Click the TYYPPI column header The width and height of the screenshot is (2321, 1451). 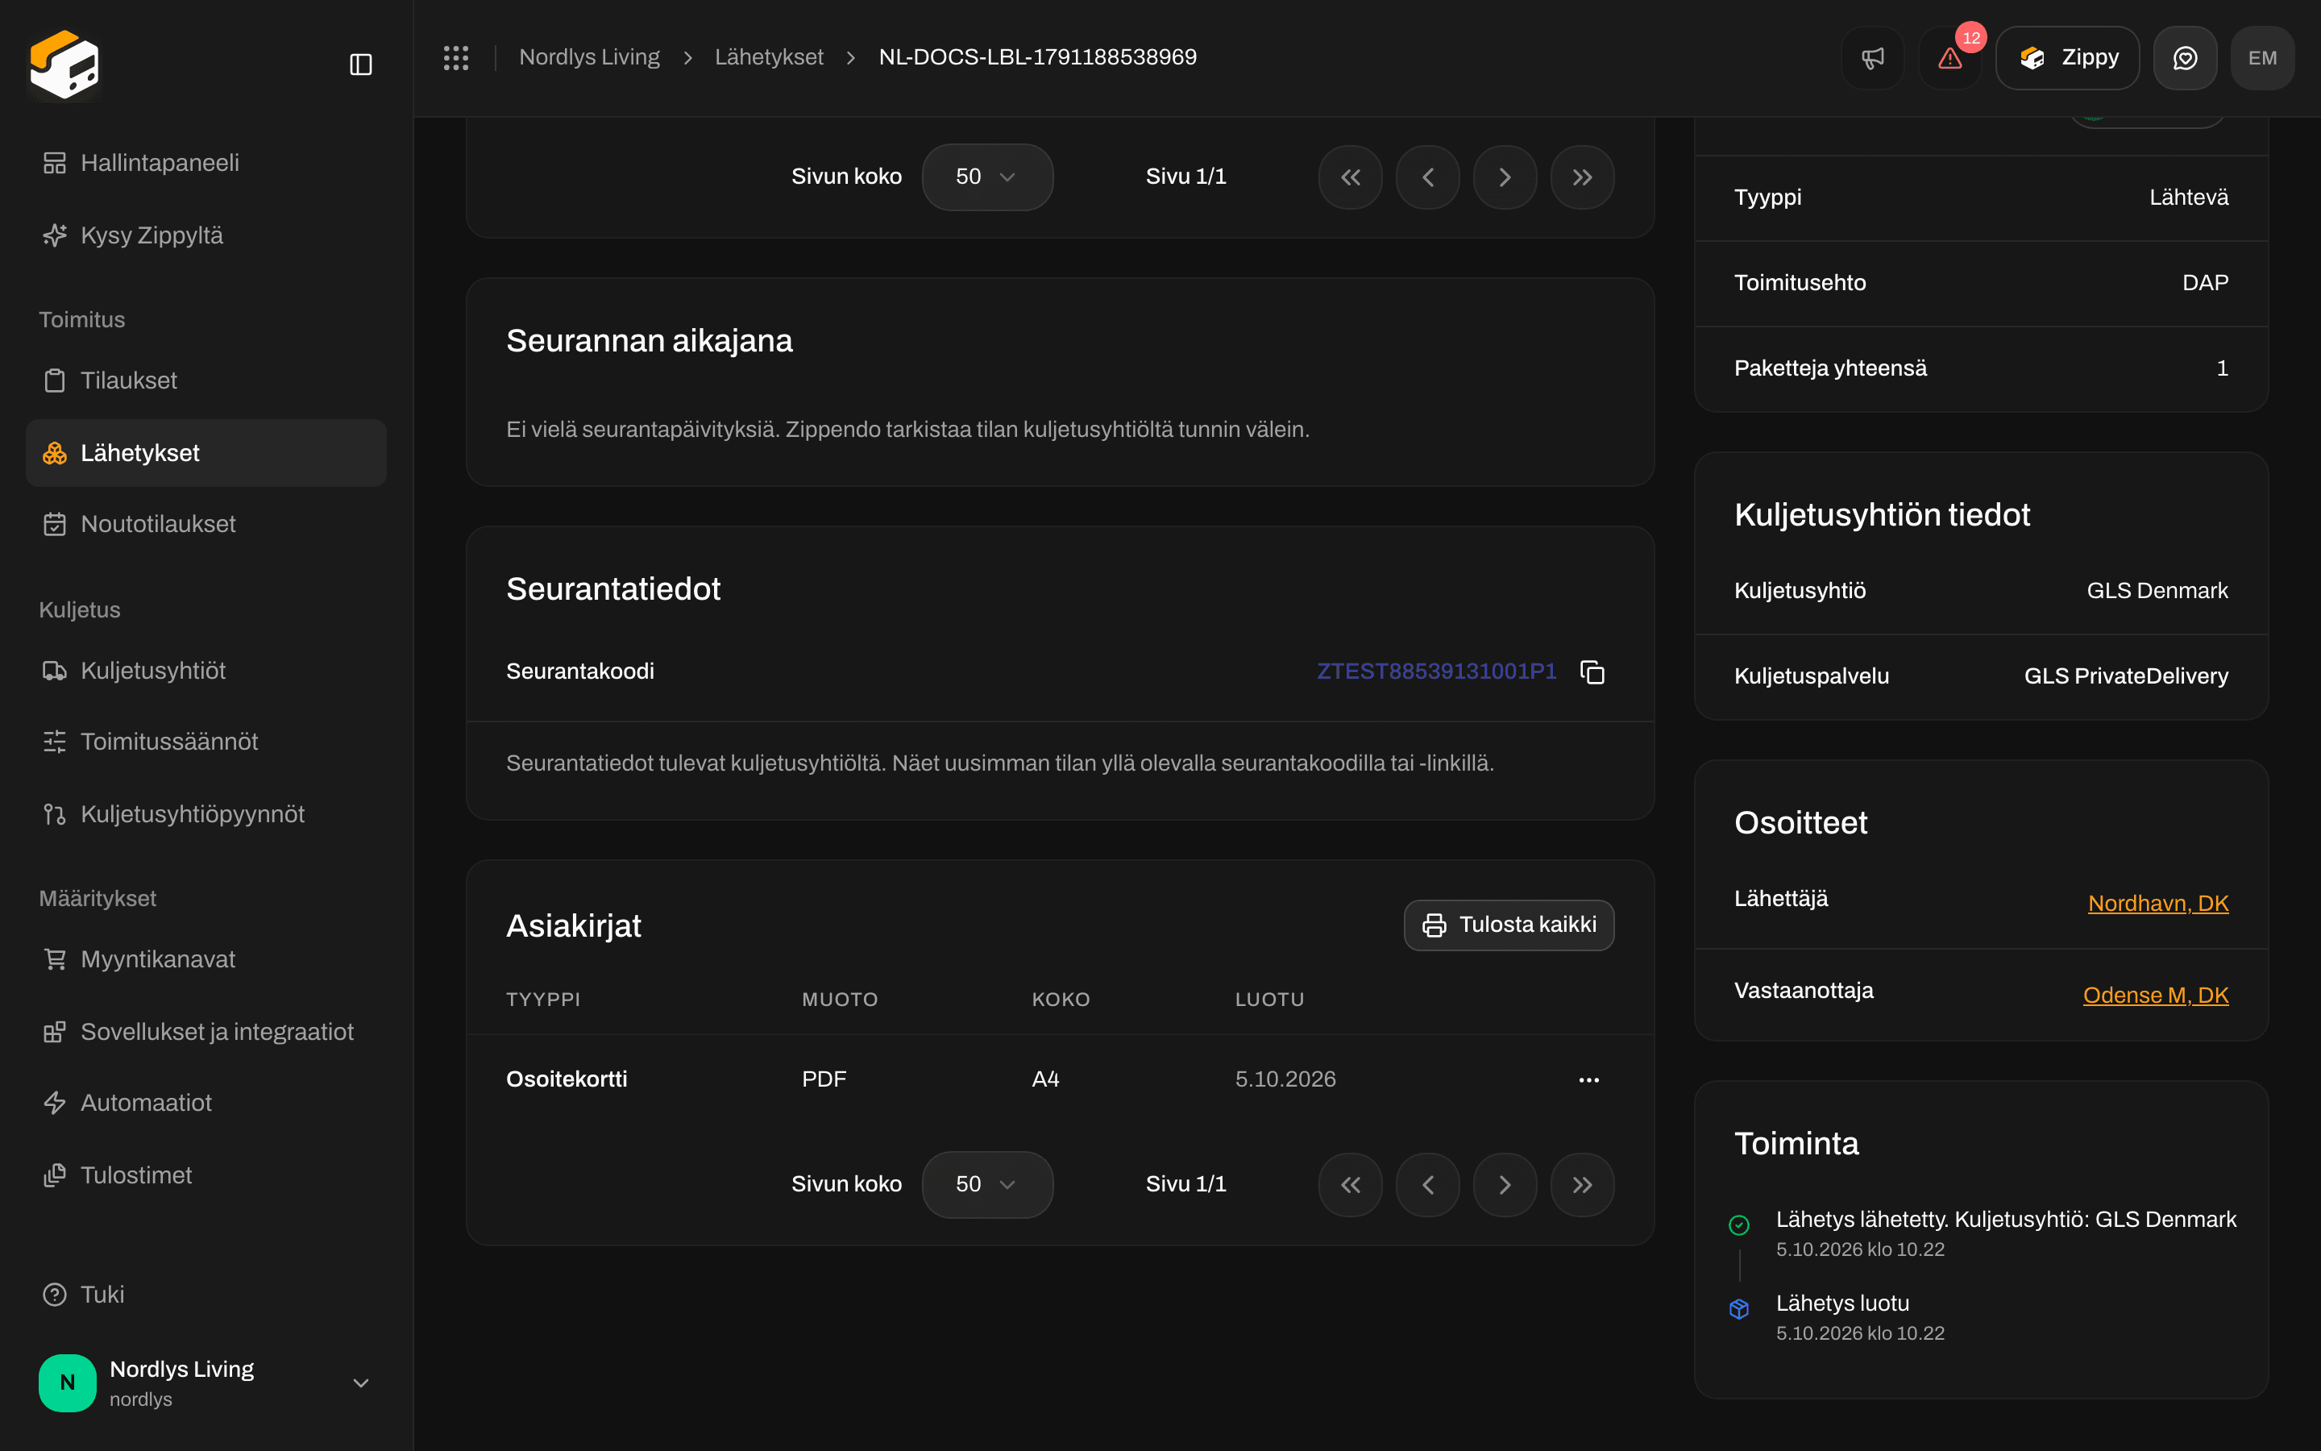click(x=543, y=999)
